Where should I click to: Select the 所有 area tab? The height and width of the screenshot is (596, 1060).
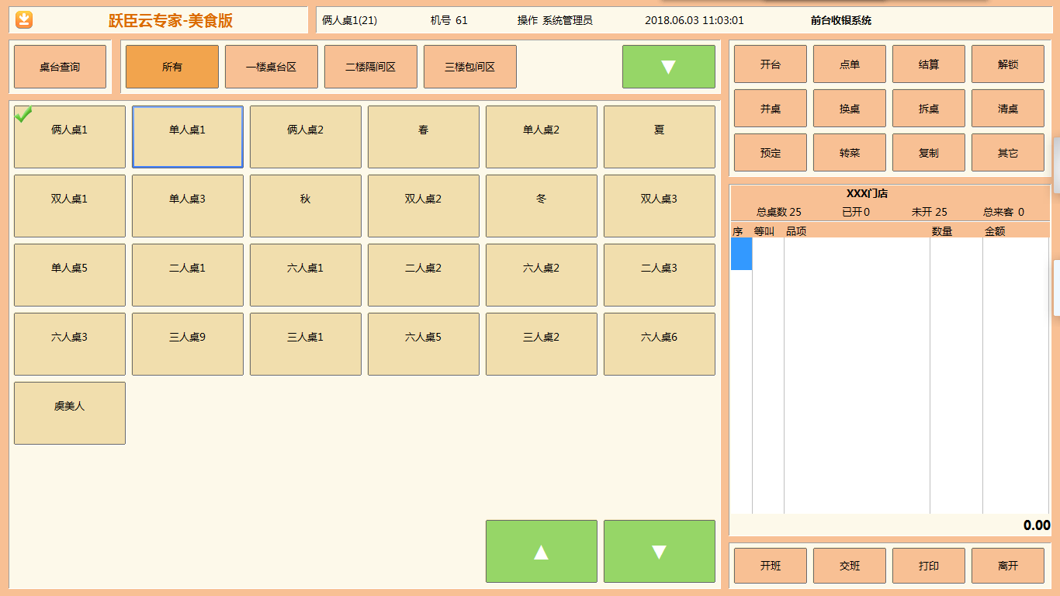[172, 67]
